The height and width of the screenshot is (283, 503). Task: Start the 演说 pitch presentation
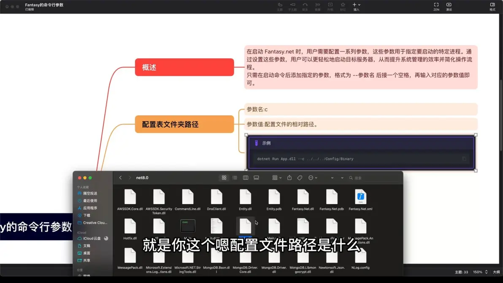449,6
